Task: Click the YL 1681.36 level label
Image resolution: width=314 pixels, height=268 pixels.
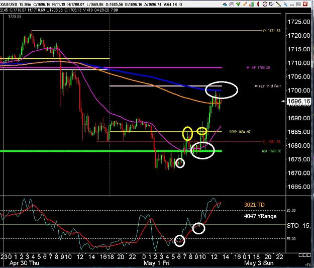Action: (x=271, y=142)
